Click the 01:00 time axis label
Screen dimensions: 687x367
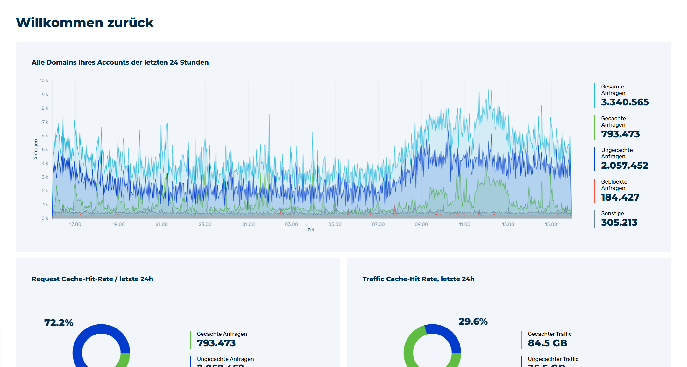click(248, 224)
